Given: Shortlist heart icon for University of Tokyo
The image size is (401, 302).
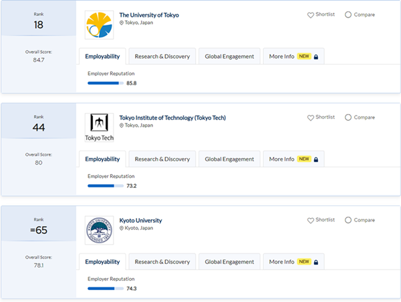Looking at the screenshot, I should pos(311,15).
